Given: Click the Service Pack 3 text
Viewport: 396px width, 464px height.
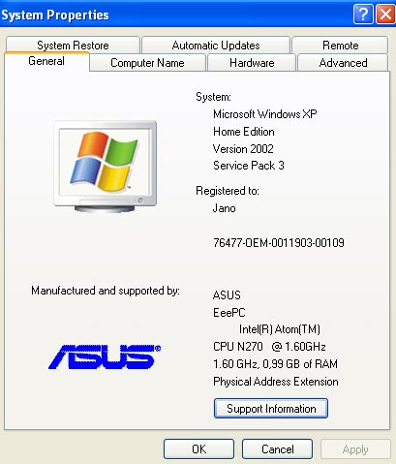Looking at the screenshot, I should (249, 166).
